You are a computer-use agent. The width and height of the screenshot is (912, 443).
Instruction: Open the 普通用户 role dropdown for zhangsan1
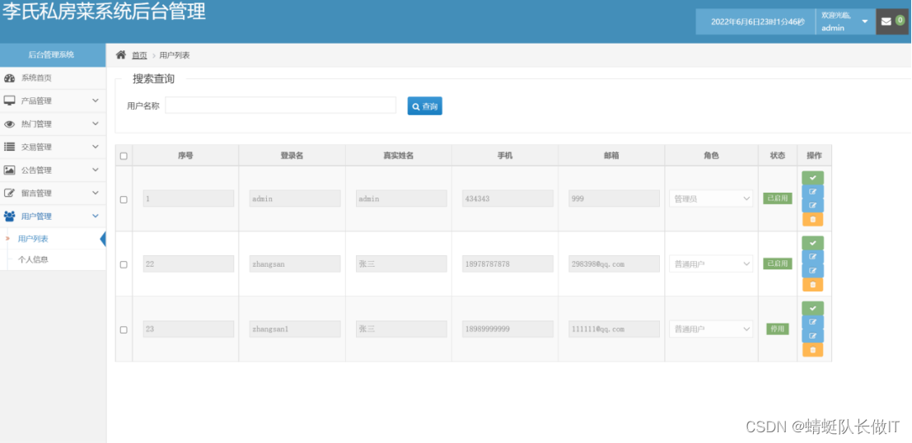pyautogui.click(x=711, y=329)
